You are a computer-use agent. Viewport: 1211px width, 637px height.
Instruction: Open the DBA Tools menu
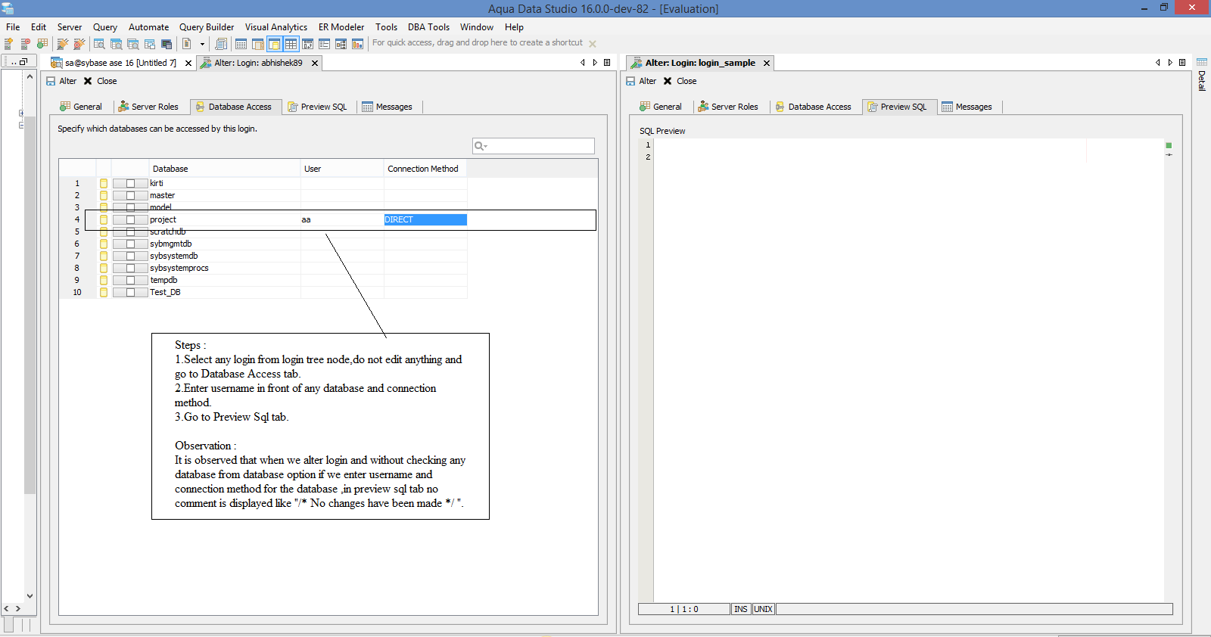[428, 27]
